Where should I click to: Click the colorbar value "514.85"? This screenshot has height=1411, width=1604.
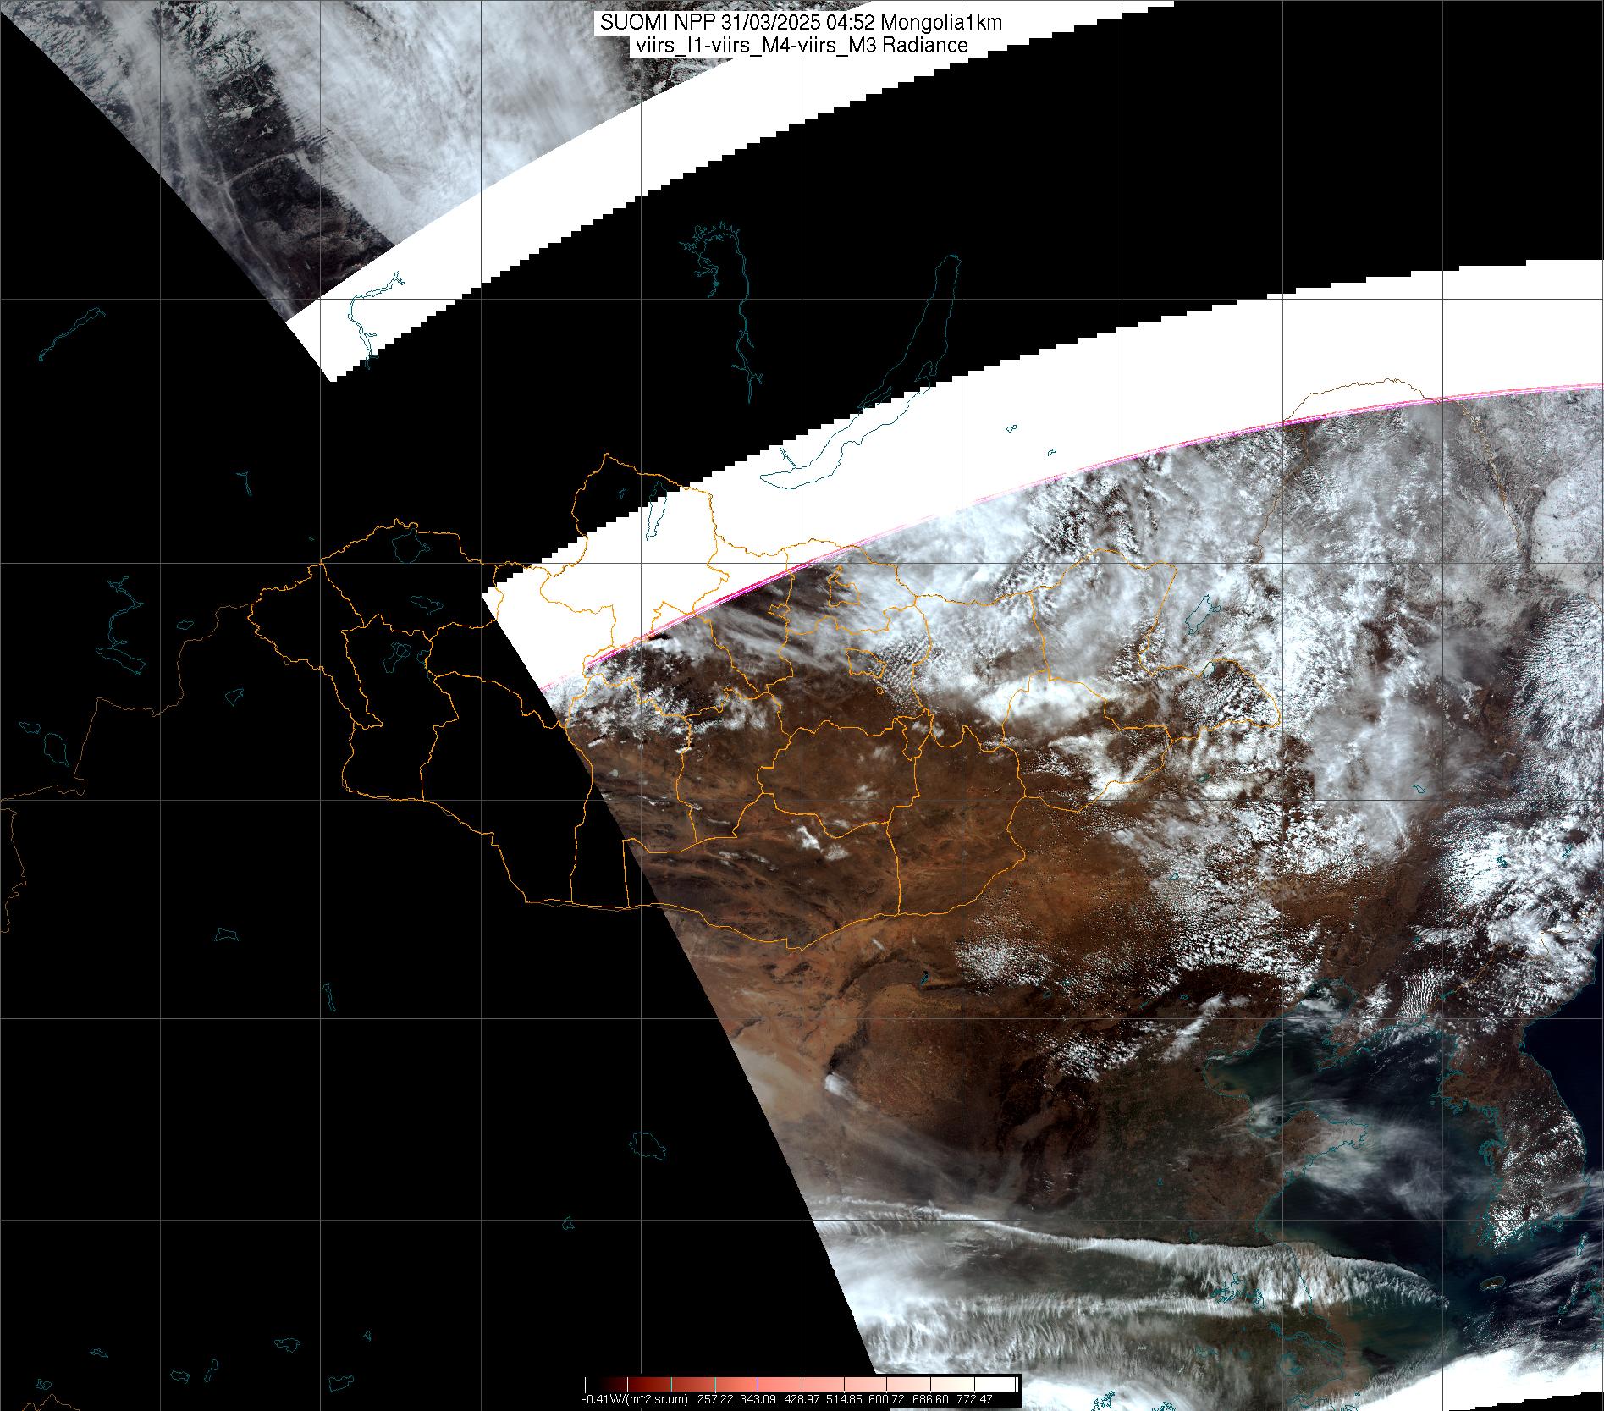(844, 1399)
